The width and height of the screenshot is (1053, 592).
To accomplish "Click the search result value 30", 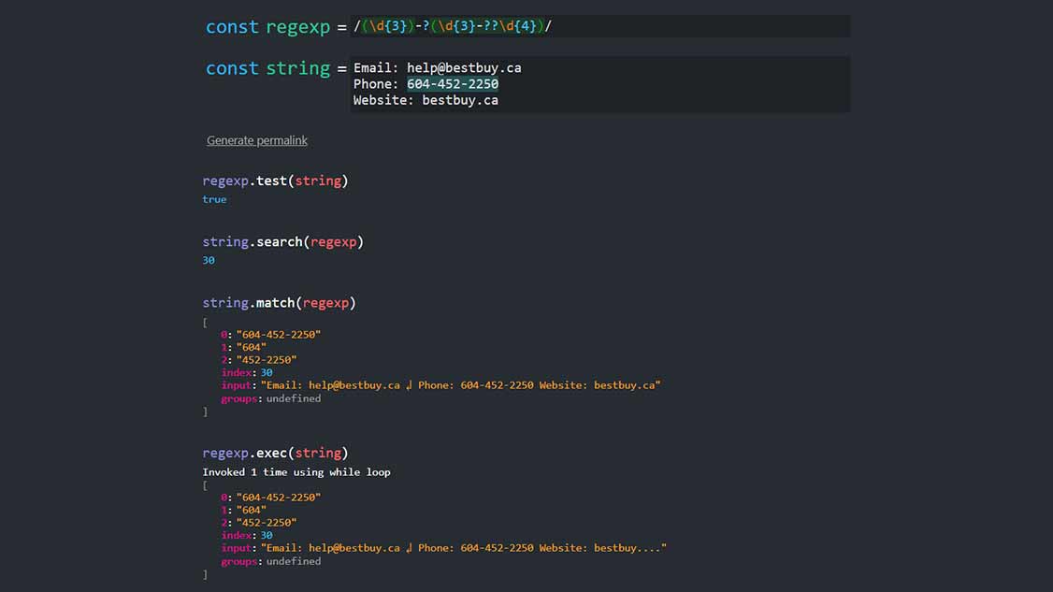I will coord(209,260).
